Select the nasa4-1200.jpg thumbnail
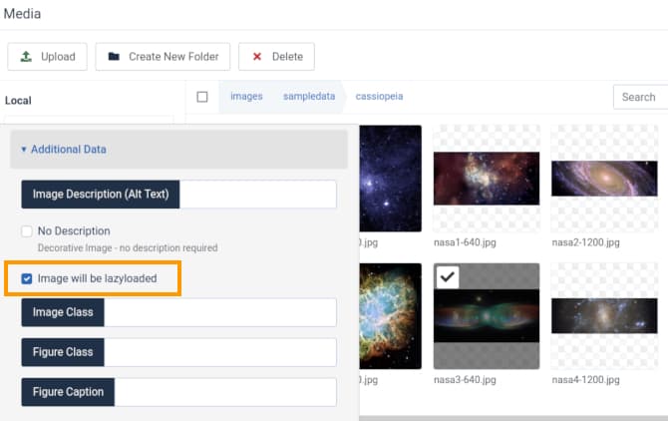Image resolution: width=668 pixels, height=421 pixels. click(604, 316)
